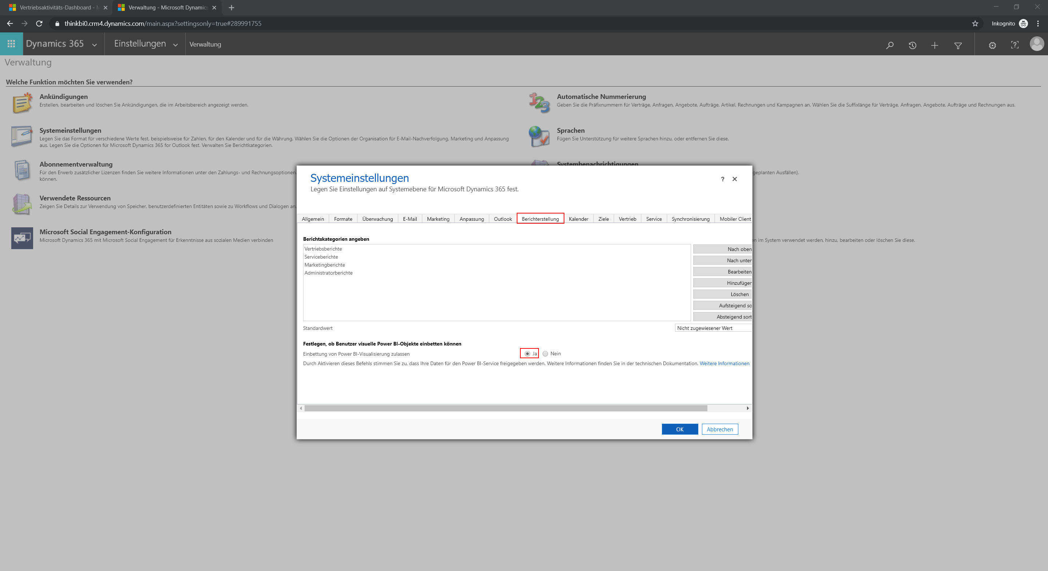Viewport: 1048px width, 571px height.
Task: Switch to the Synchronisierung tab
Action: coord(690,219)
